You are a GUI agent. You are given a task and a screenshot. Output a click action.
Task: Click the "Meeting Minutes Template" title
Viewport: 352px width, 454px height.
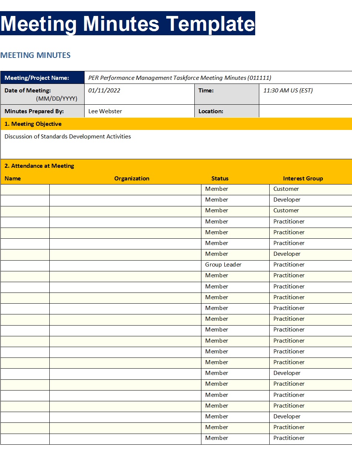click(x=128, y=23)
